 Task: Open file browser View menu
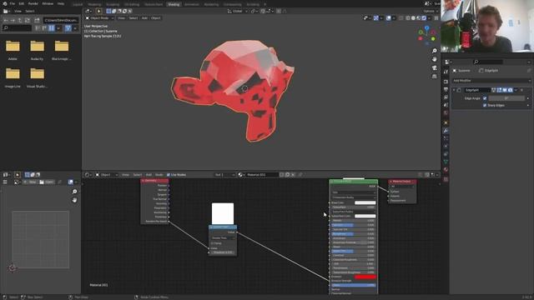tap(18, 11)
